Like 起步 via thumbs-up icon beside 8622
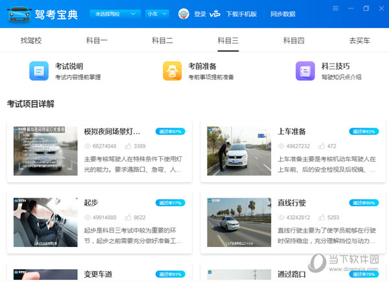The height and width of the screenshot is (282, 389). (128, 218)
